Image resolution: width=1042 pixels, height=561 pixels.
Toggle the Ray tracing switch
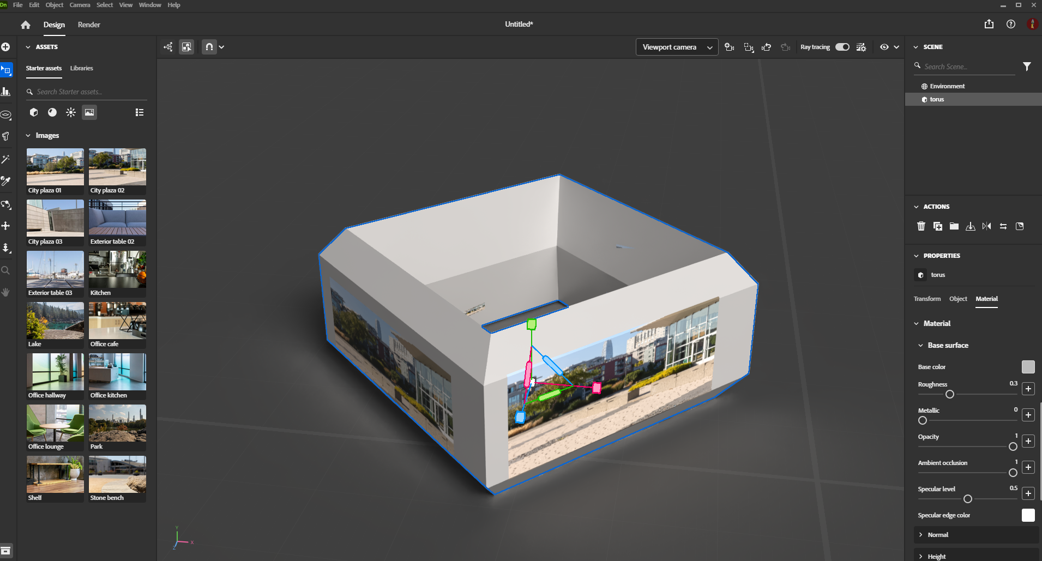pos(842,47)
